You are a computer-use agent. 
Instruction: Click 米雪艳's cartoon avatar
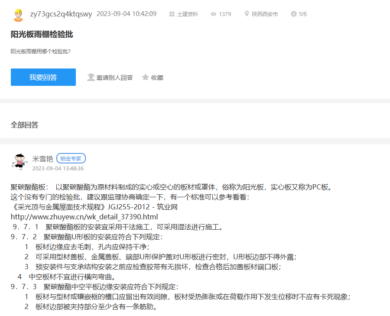(x=19, y=162)
